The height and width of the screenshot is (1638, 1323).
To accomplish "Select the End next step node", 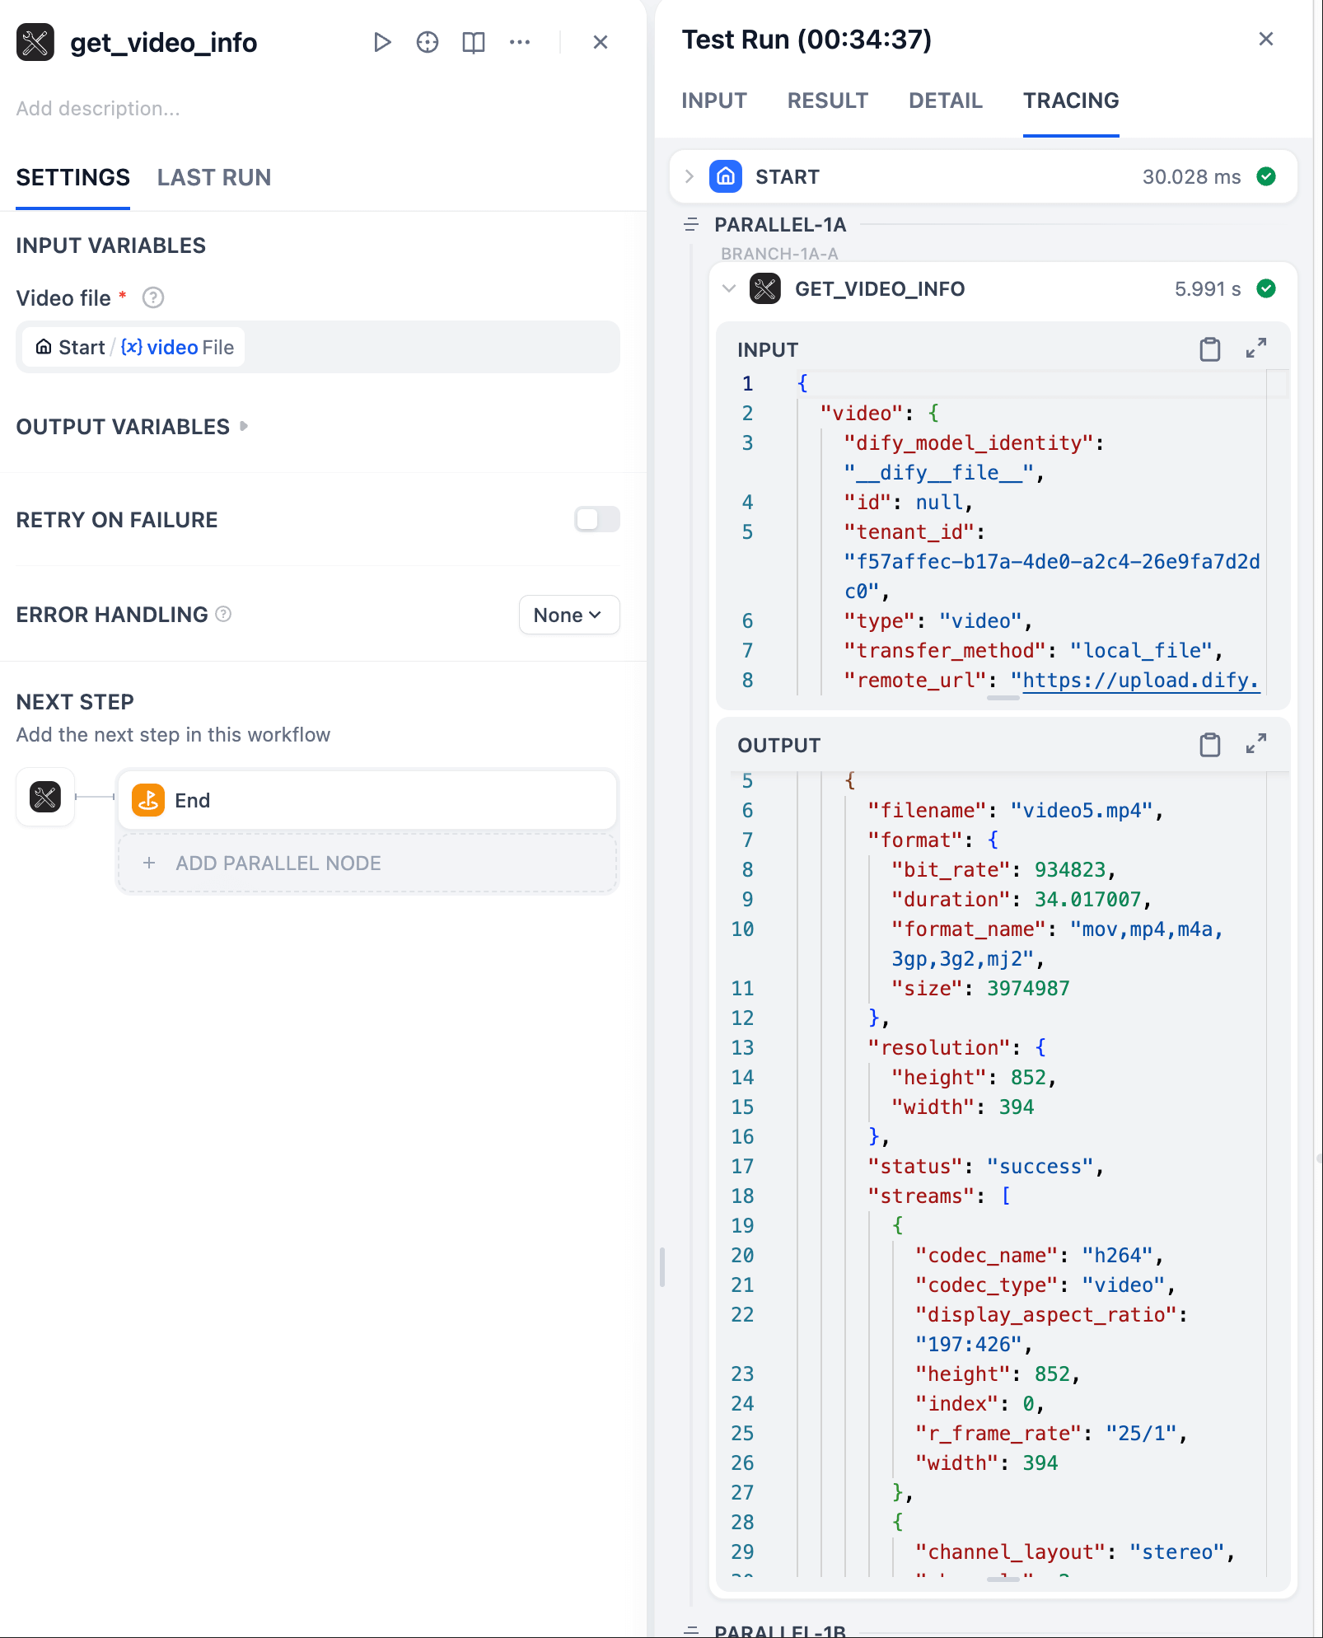I will 367,800.
